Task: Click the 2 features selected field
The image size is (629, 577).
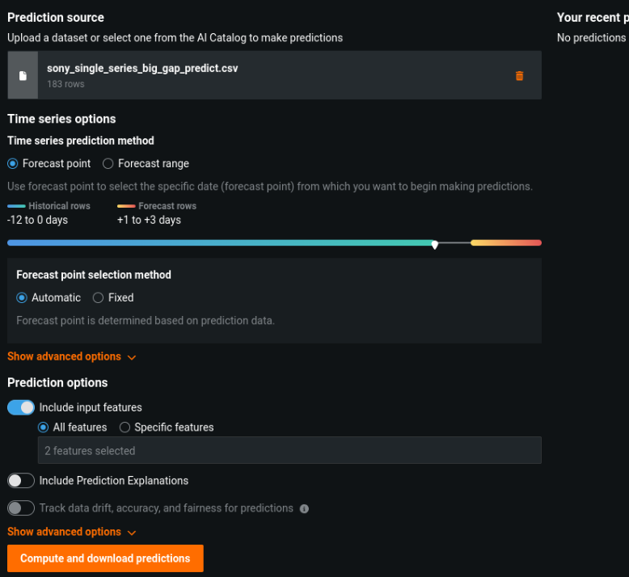Action: (x=289, y=450)
